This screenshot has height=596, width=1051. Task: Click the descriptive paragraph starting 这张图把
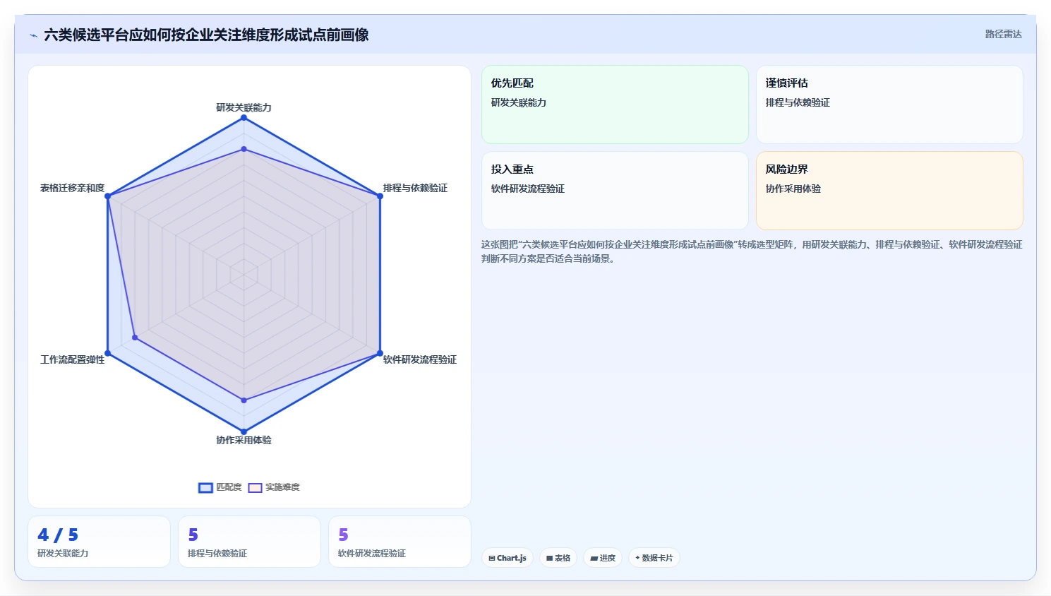tap(752, 251)
